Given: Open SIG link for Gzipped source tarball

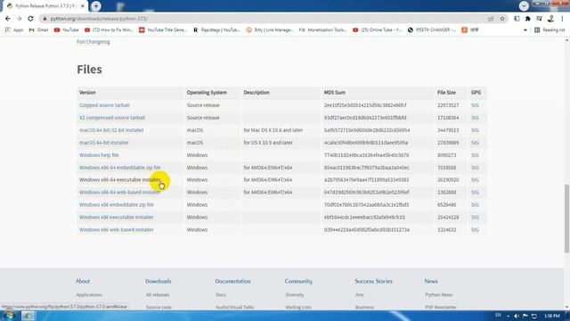Looking at the screenshot, I should point(475,105).
